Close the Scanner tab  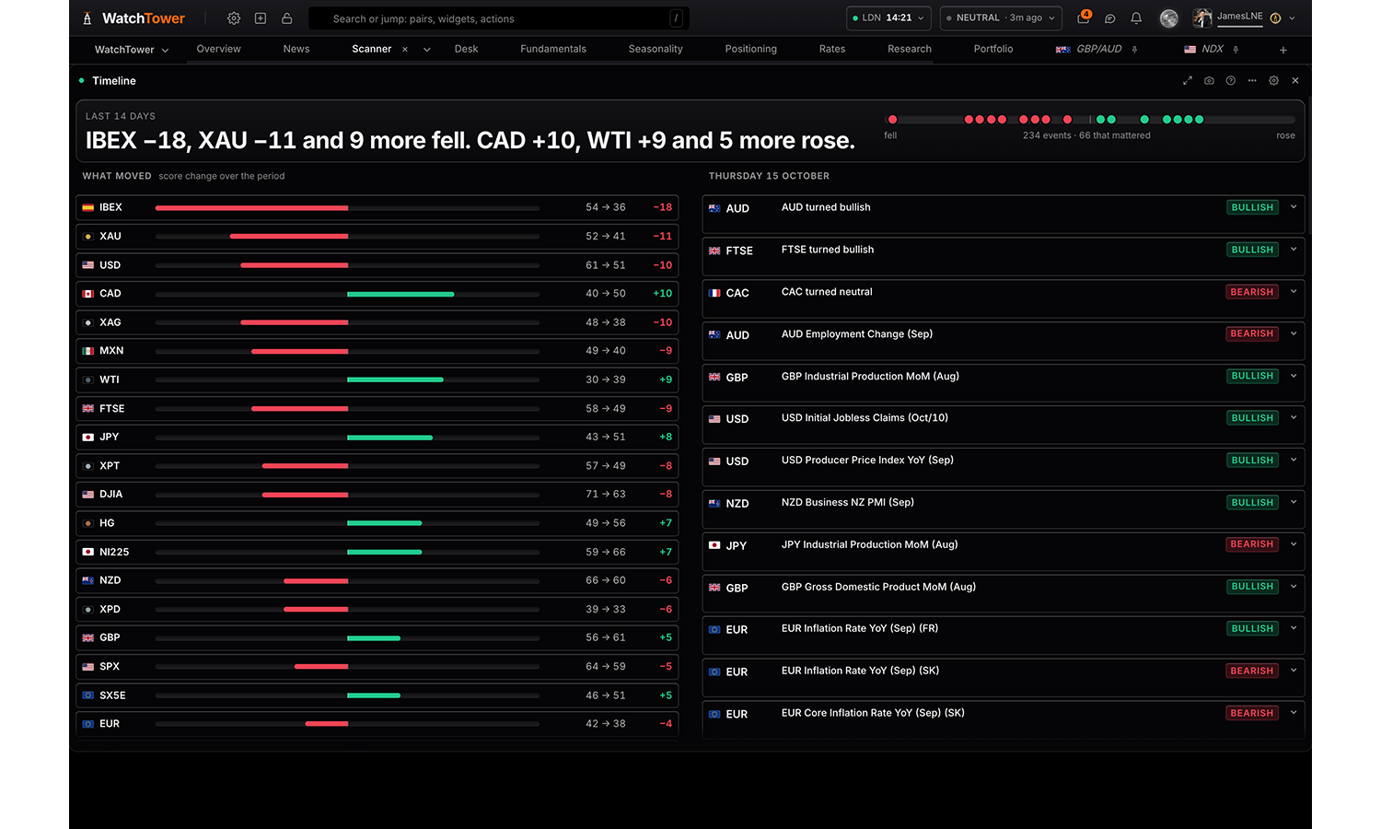click(405, 50)
